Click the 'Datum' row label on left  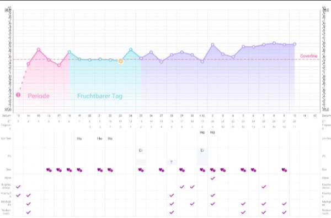click(x=6, y=116)
